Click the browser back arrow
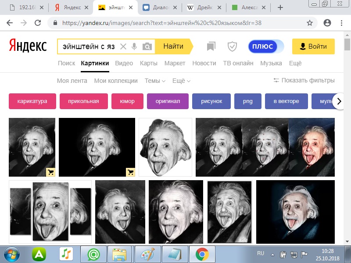This screenshot has height=263, width=351. tap(10, 23)
